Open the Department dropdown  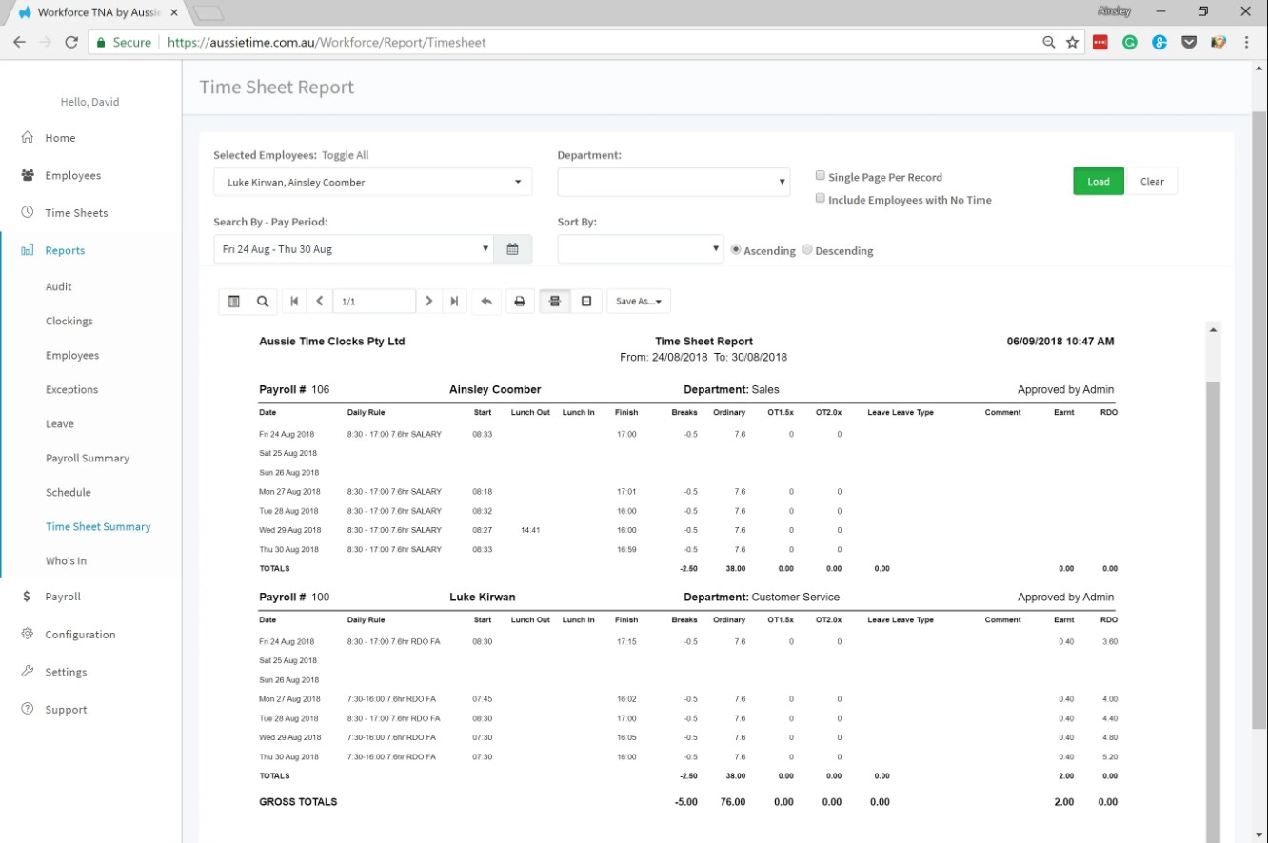673,181
